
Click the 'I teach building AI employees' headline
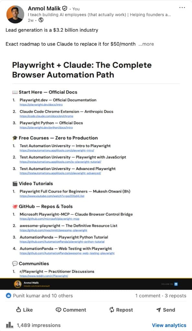click(x=99, y=15)
